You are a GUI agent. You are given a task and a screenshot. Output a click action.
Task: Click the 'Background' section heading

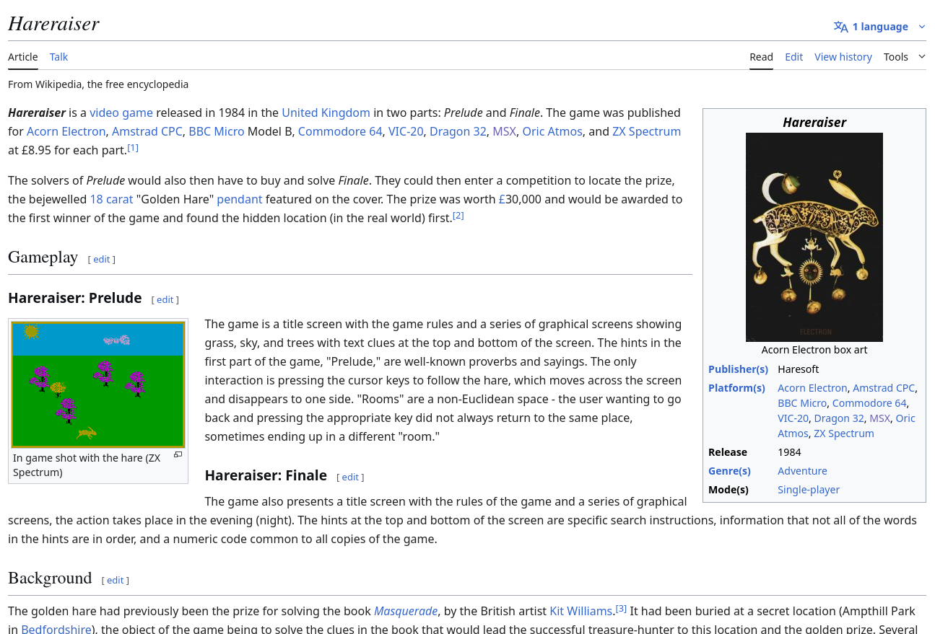[50, 578]
